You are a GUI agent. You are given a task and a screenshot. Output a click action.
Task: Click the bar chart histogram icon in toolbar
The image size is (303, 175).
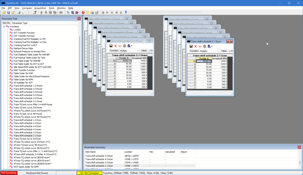coord(96,13)
